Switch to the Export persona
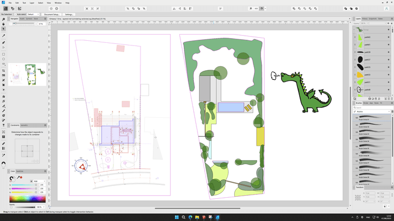This screenshot has height=221, width=394. click(19, 8)
